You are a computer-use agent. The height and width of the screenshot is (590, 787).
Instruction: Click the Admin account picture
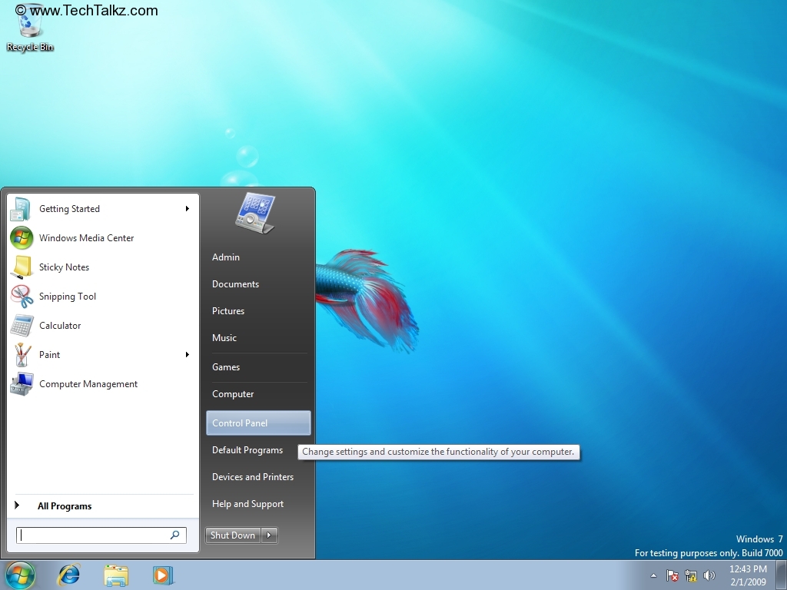coord(257,213)
